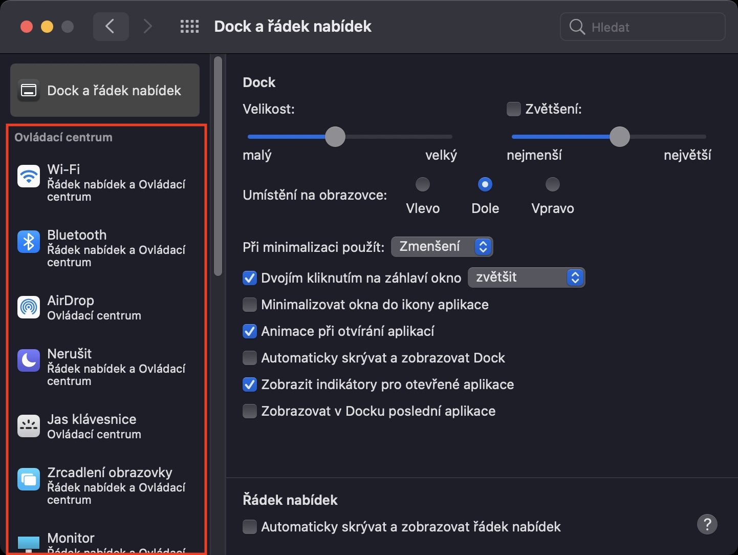Click the Velikost dock size slider
Image resolution: width=738 pixels, height=555 pixels.
click(335, 137)
